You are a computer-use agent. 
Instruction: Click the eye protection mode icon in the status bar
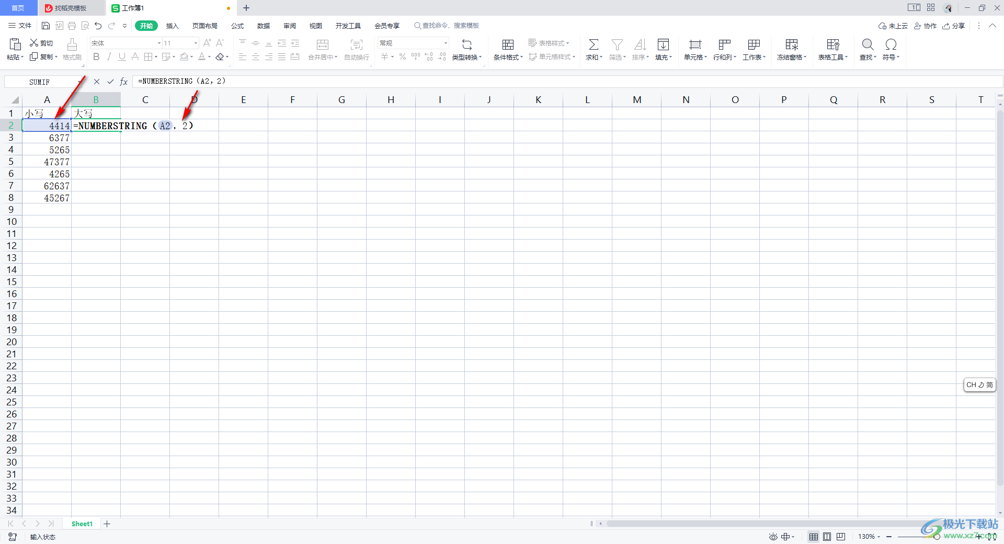point(773,537)
